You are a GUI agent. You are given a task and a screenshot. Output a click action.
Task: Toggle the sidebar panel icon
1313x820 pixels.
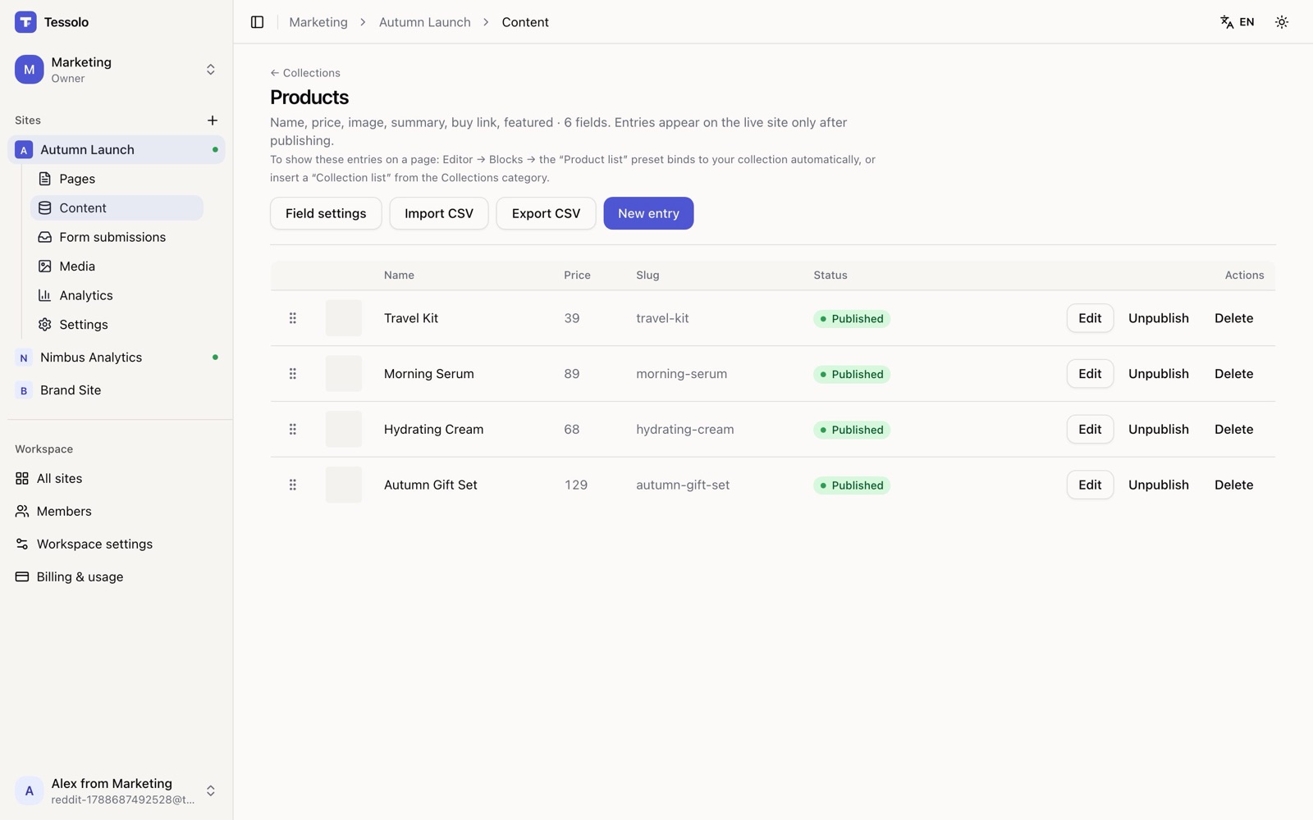point(257,22)
